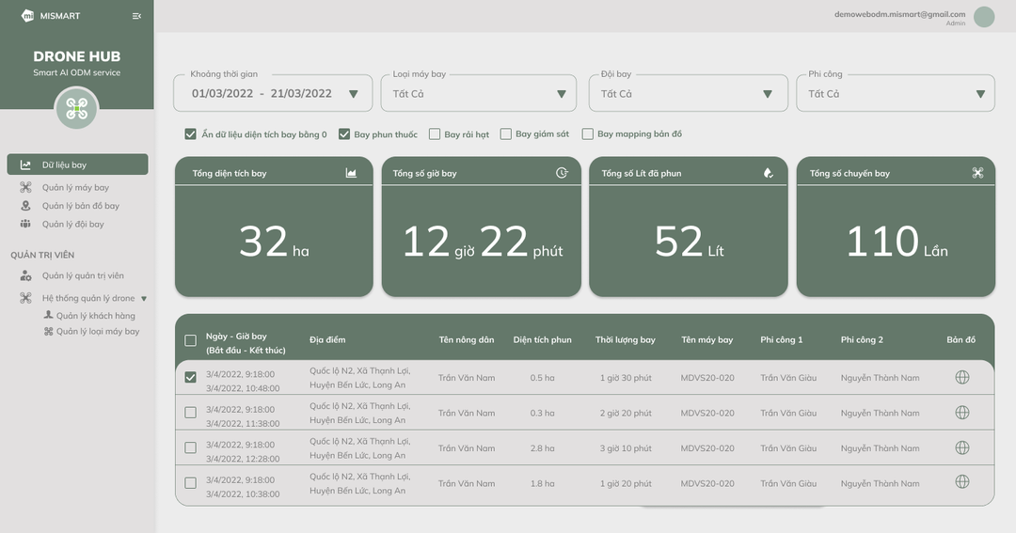Click the Drone Hub round drone emblem

pos(76,108)
